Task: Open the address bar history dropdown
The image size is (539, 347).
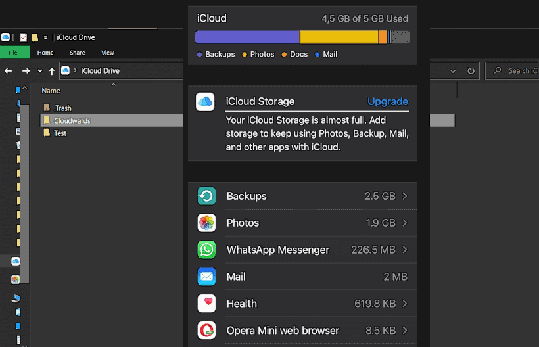Action: [x=453, y=71]
